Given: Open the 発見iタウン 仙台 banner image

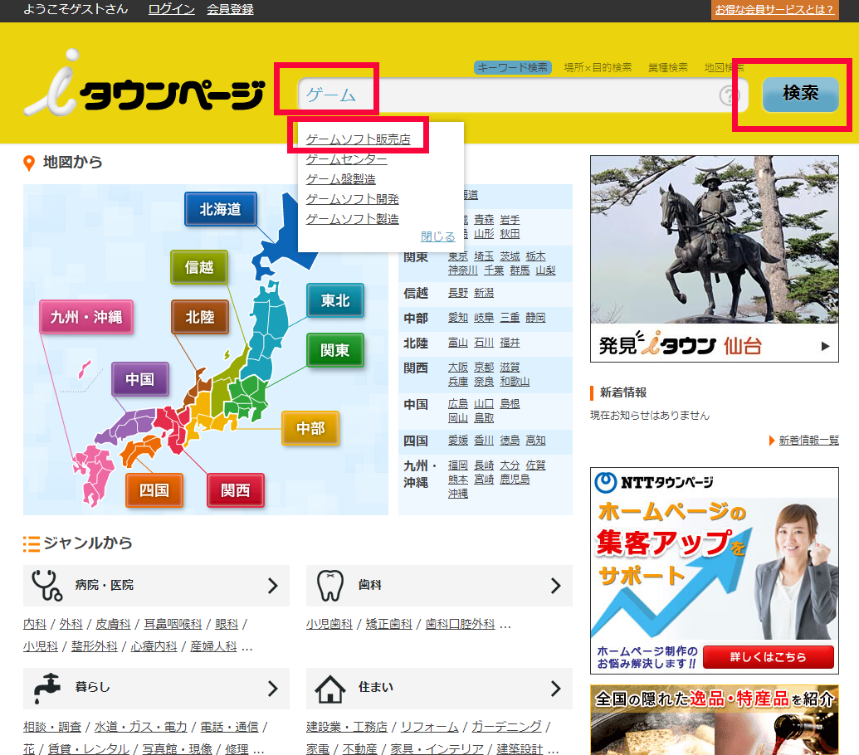Looking at the screenshot, I should [x=714, y=258].
